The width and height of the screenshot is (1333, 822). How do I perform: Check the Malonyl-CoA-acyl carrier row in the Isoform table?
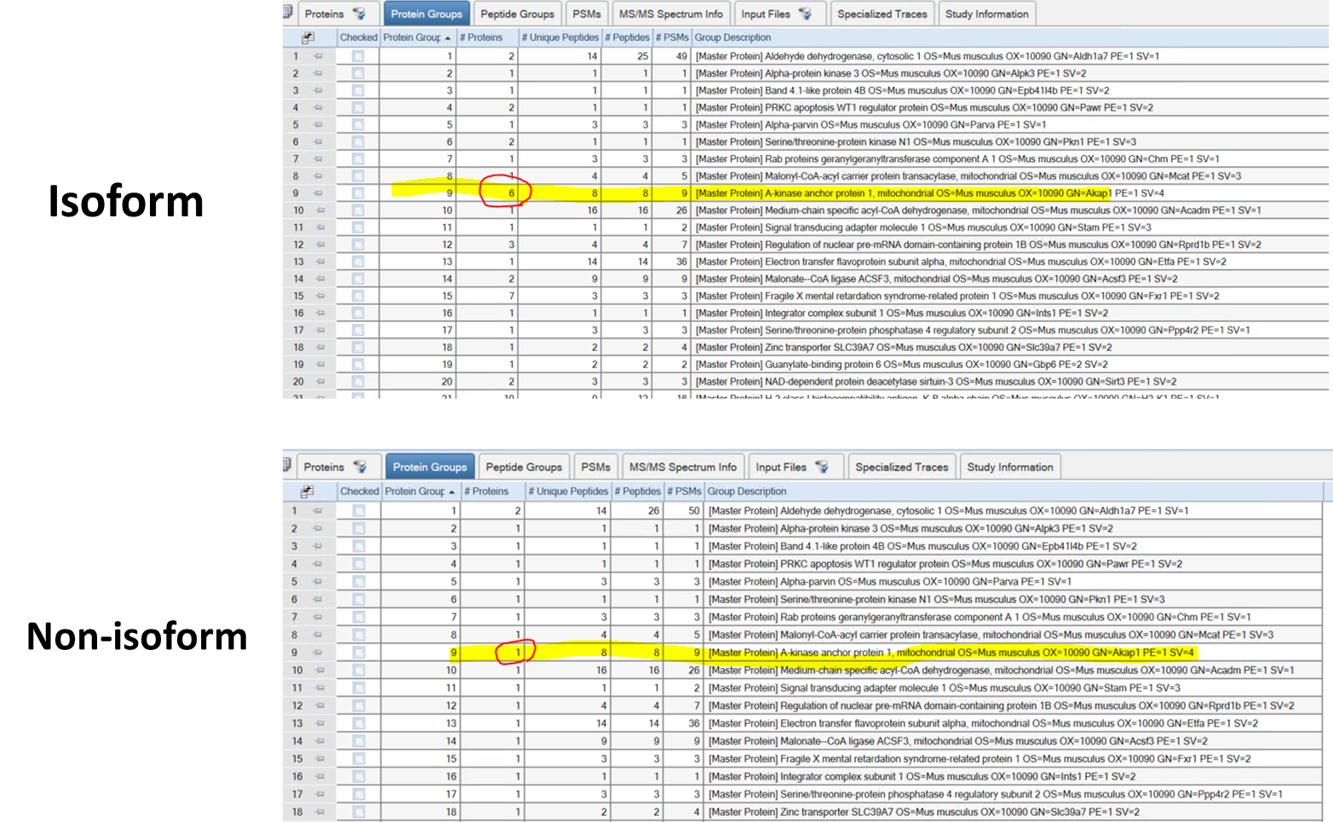pyautogui.click(x=358, y=176)
